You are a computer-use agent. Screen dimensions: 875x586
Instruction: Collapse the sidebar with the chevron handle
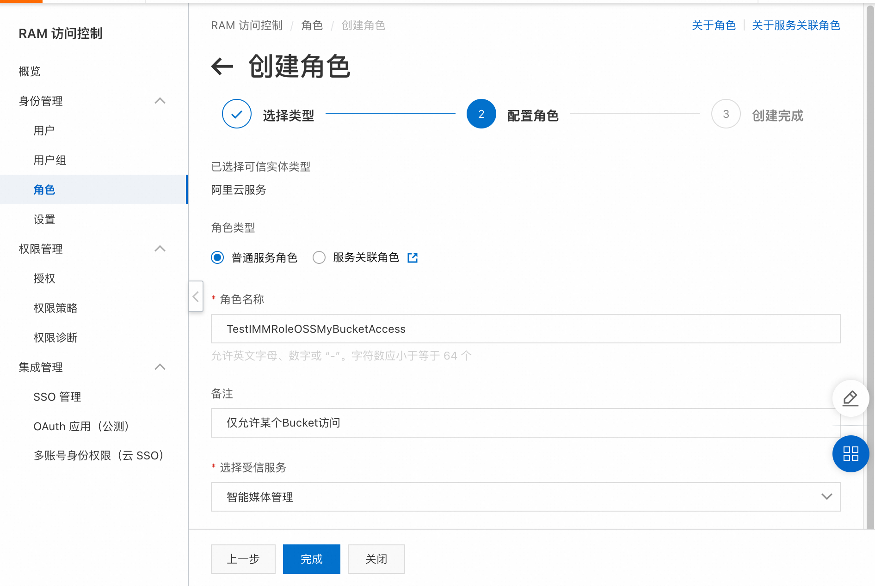[196, 296]
